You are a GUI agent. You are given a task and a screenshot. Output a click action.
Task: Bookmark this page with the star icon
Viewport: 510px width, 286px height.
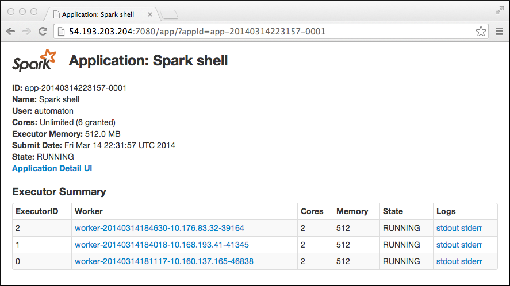(481, 32)
